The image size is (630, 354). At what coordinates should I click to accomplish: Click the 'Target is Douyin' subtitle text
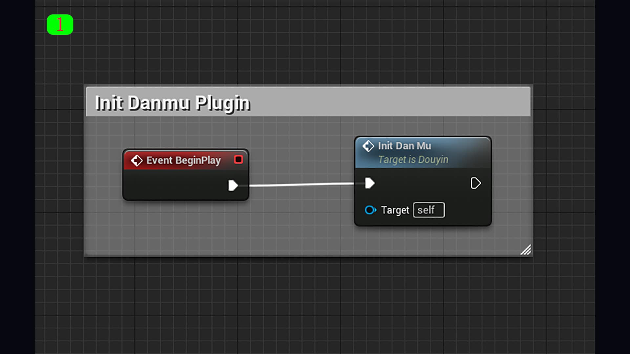click(x=413, y=160)
